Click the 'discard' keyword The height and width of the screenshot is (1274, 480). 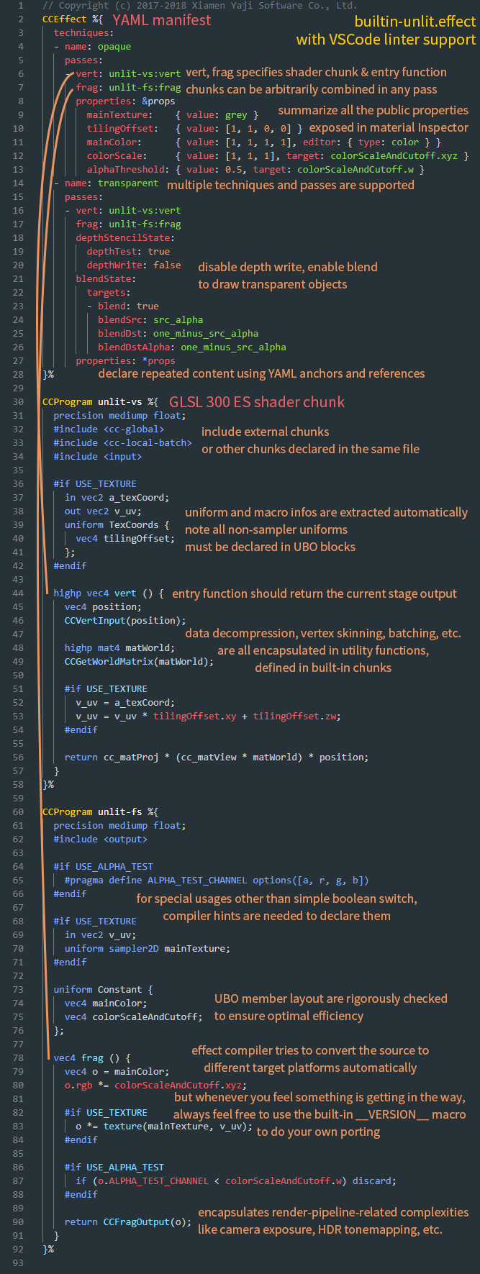click(x=374, y=1181)
